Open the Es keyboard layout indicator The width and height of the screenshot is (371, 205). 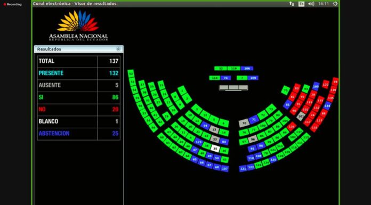tap(301, 4)
